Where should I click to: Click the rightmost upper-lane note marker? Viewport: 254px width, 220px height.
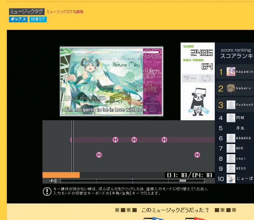164,140
